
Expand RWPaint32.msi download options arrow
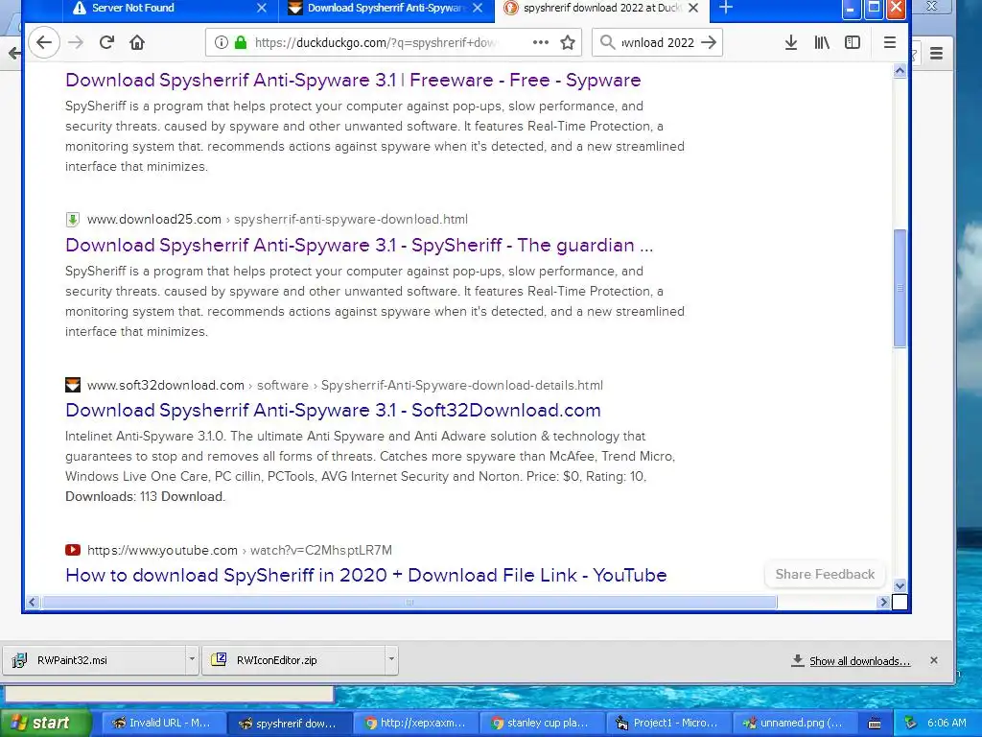click(192, 660)
